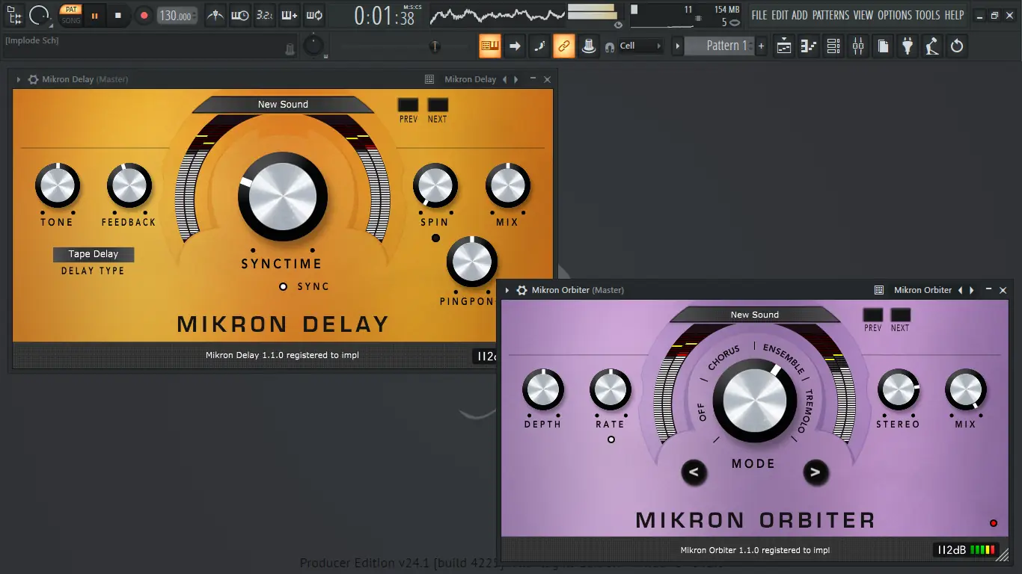Open the Piano roll view icon
The image size is (1022, 574).
(809, 46)
